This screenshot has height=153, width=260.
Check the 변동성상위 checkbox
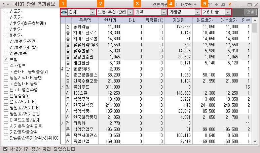point(6,95)
